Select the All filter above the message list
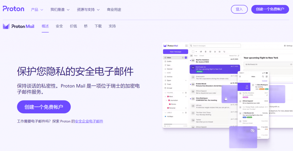 coord(191,56)
